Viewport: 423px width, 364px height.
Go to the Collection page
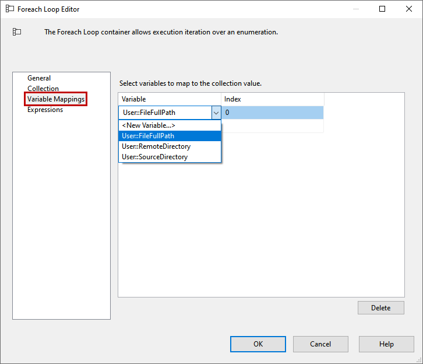pyautogui.click(x=43, y=89)
